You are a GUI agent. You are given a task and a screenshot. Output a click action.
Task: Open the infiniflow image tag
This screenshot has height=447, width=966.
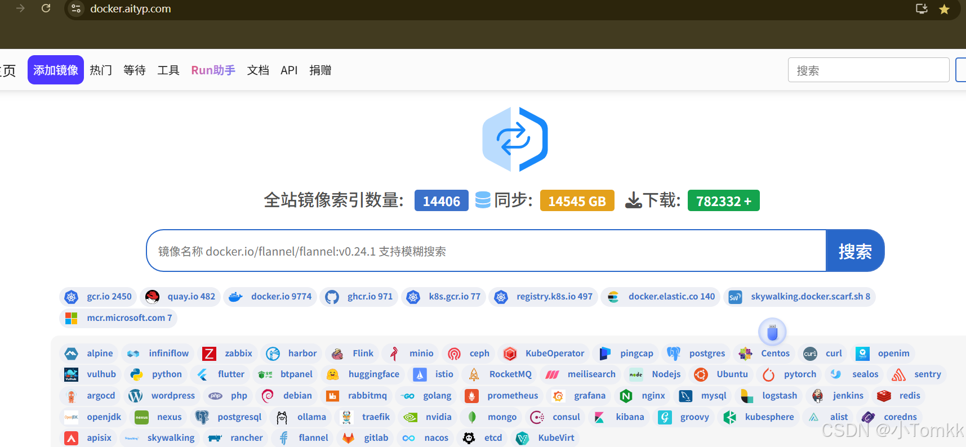coord(158,354)
